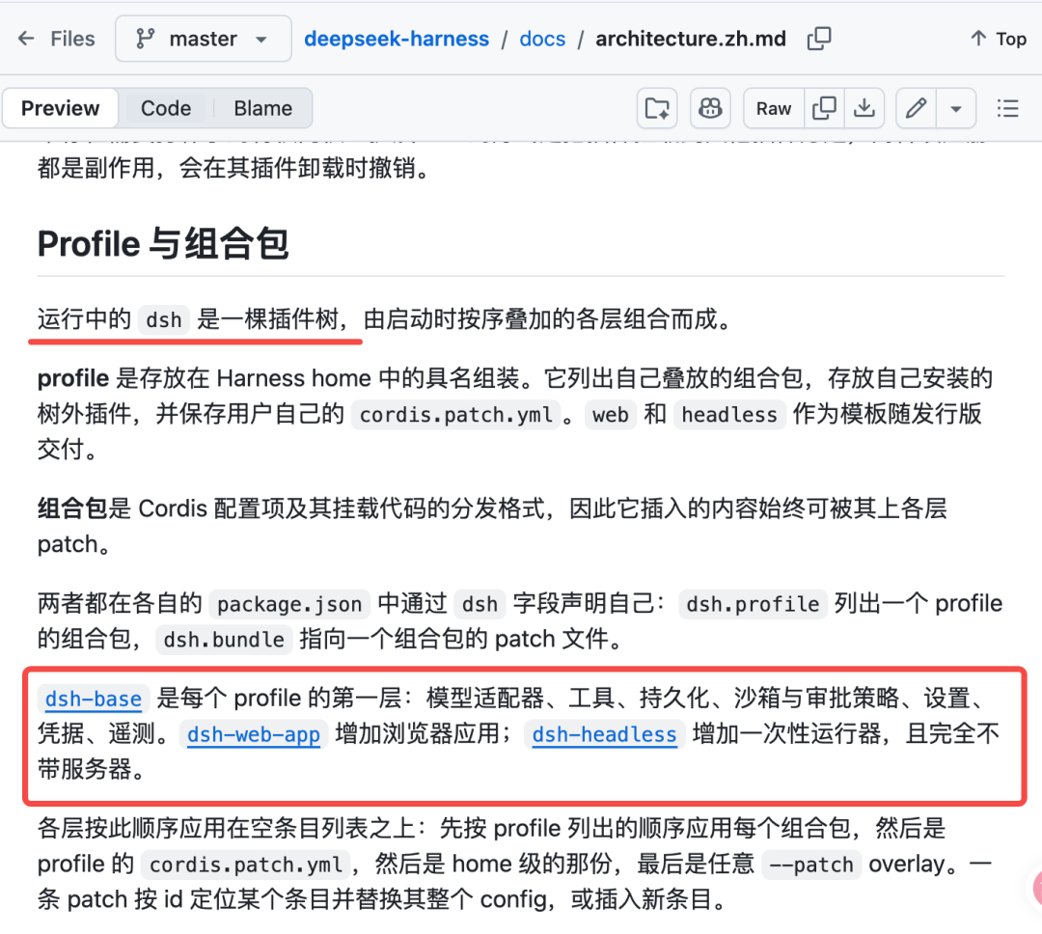Go back to the Files tree
1042x934 pixels.
57,39
